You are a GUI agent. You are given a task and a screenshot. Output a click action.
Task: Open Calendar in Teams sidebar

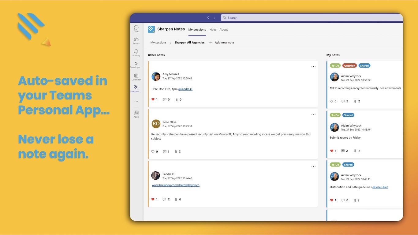tap(136, 77)
